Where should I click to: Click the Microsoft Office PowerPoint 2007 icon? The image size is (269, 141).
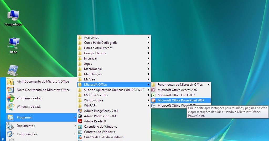(153, 100)
